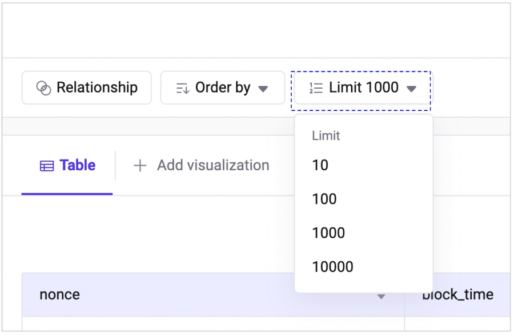Click the Limit heading in the dropdown
The height and width of the screenshot is (336, 514).
point(326,136)
